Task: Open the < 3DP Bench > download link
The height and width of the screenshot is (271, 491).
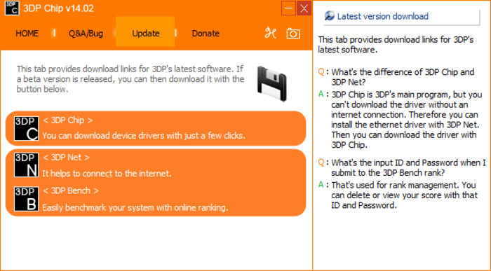Action: tap(71, 190)
